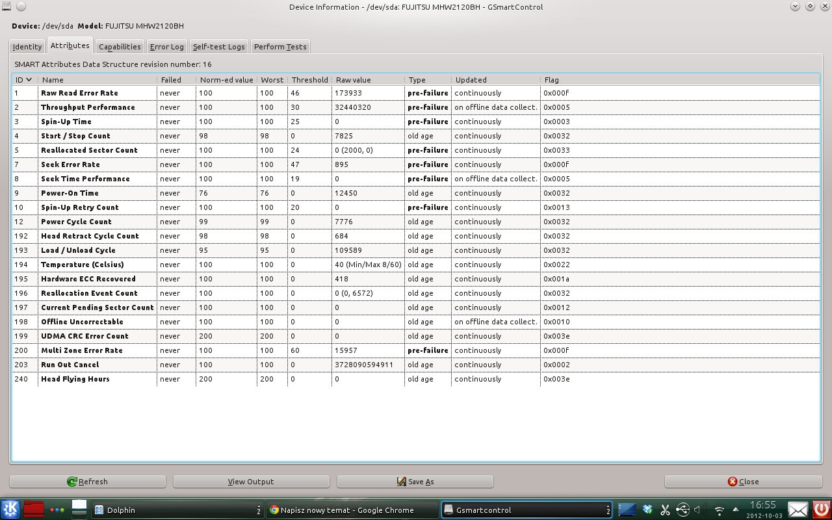Viewport: 832px width, 520px height.
Task: Click the View Output button
Action: [x=251, y=482]
